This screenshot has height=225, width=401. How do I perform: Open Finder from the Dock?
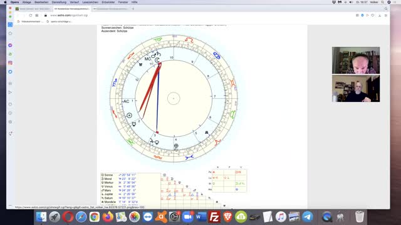click(41, 217)
